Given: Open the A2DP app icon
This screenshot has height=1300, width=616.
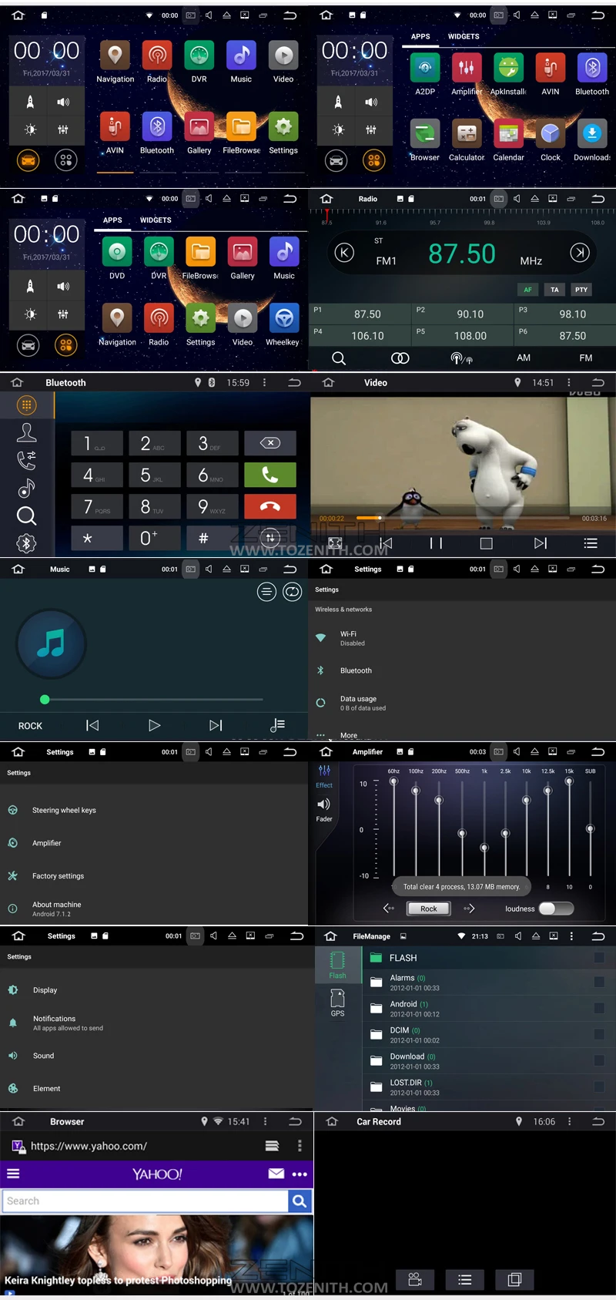Looking at the screenshot, I should (x=425, y=68).
